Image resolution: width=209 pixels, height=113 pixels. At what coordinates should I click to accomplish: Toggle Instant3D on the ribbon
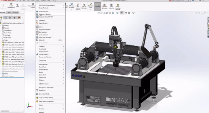coord(98,6)
